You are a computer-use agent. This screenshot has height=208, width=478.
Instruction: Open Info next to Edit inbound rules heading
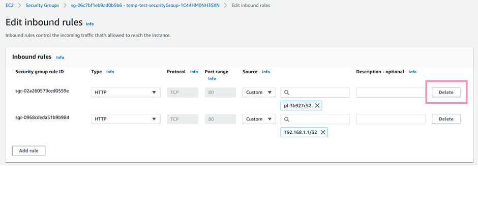[89, 24]
